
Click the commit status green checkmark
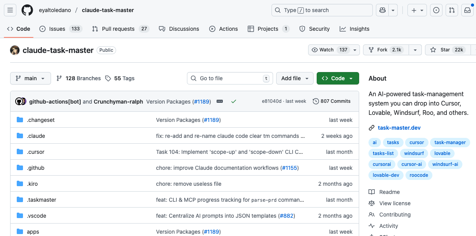click(234, 101)
